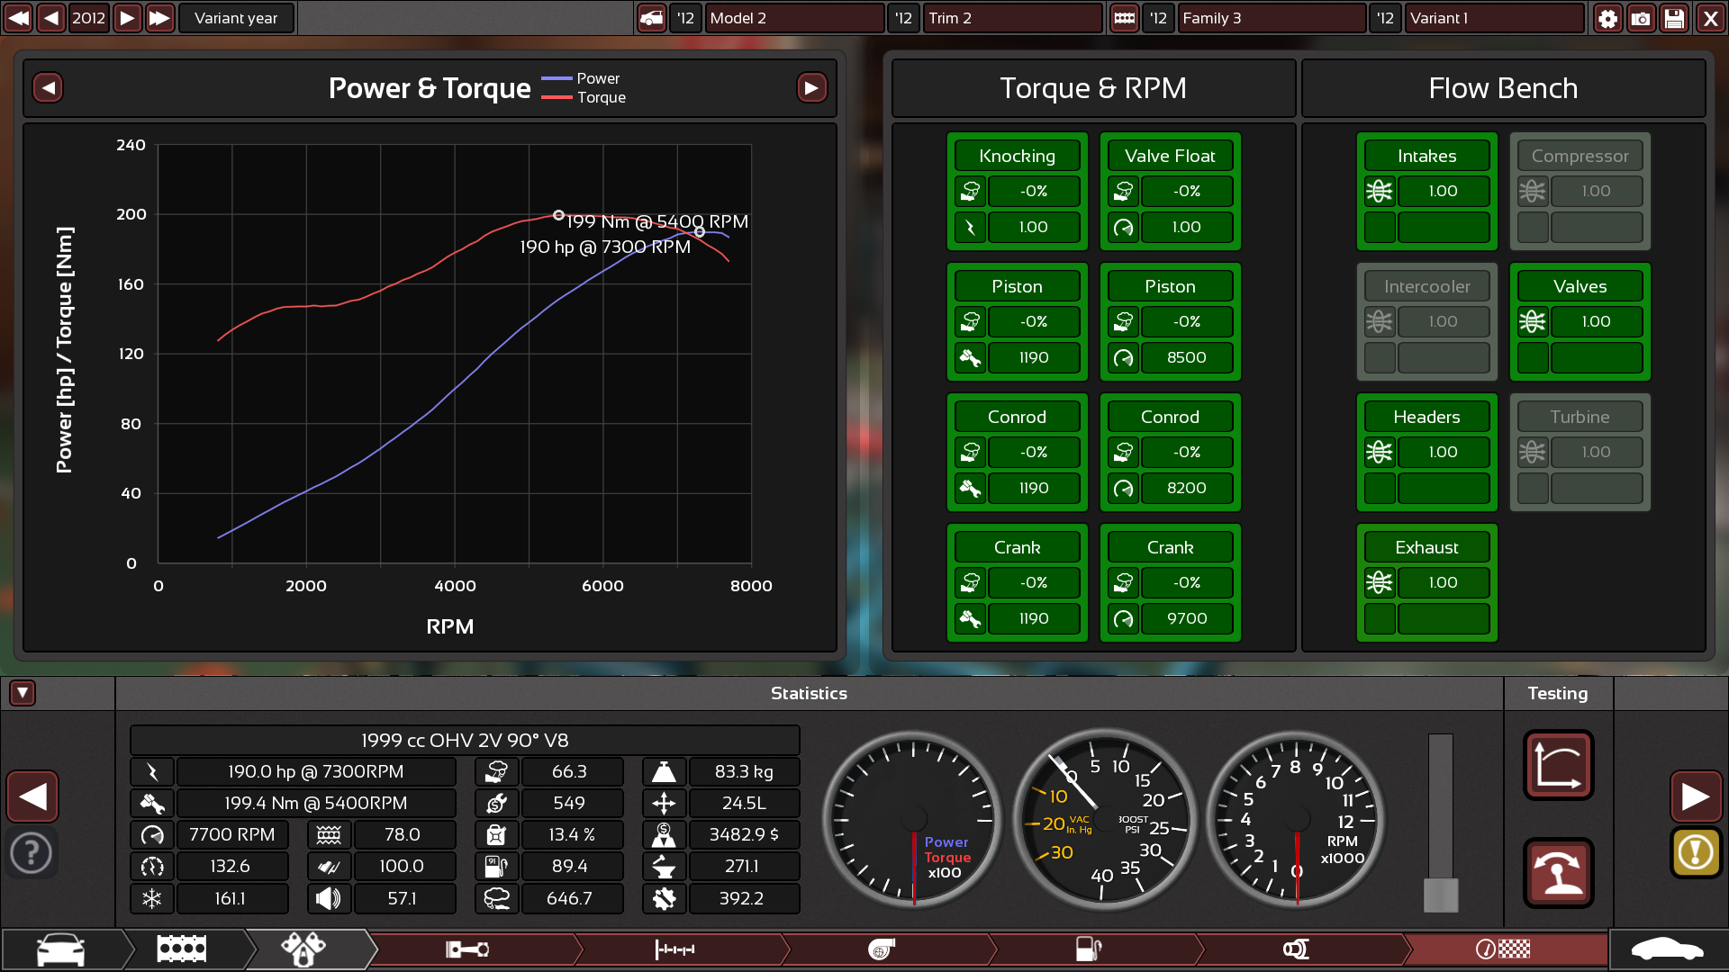Click the snowflake cooling icon beside 161.1
Screen dimensions: 1729x972
pyautogui.click(x=151, y=898)
